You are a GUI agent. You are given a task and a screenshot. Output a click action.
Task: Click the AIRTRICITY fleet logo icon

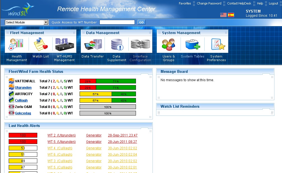pyautogui.click(x=11, y=94)
